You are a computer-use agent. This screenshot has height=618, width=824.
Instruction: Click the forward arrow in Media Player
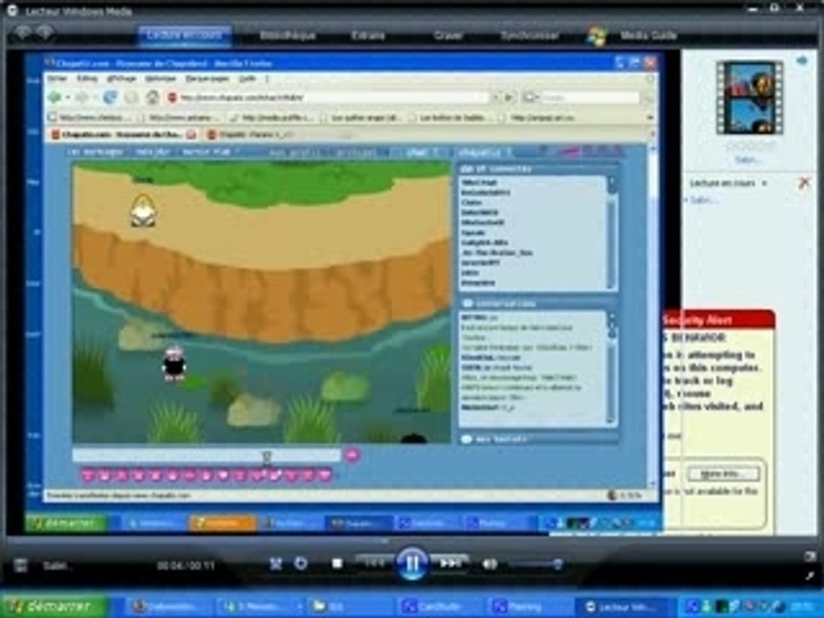click(x=45, y=33)
